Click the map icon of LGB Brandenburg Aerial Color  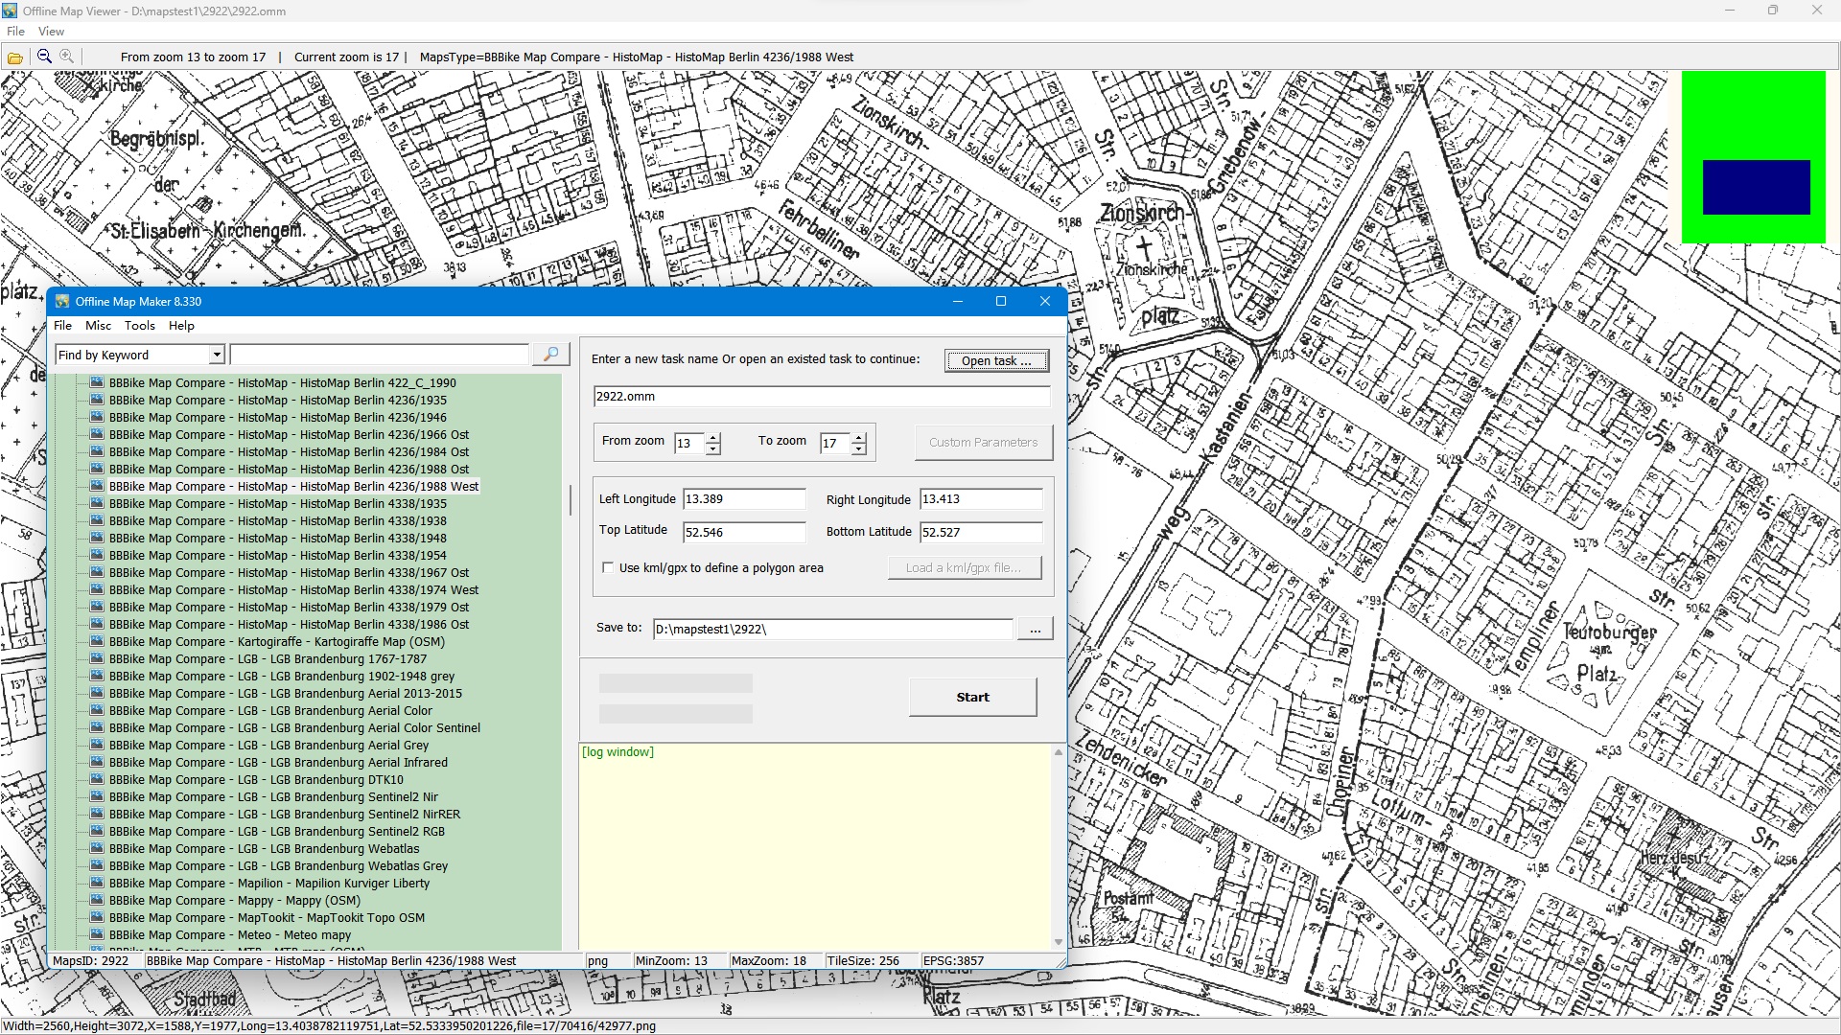[97, 710]
